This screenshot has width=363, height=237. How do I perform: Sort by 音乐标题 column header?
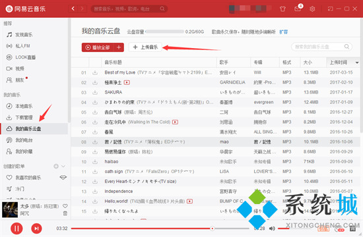tap(159, 62)
